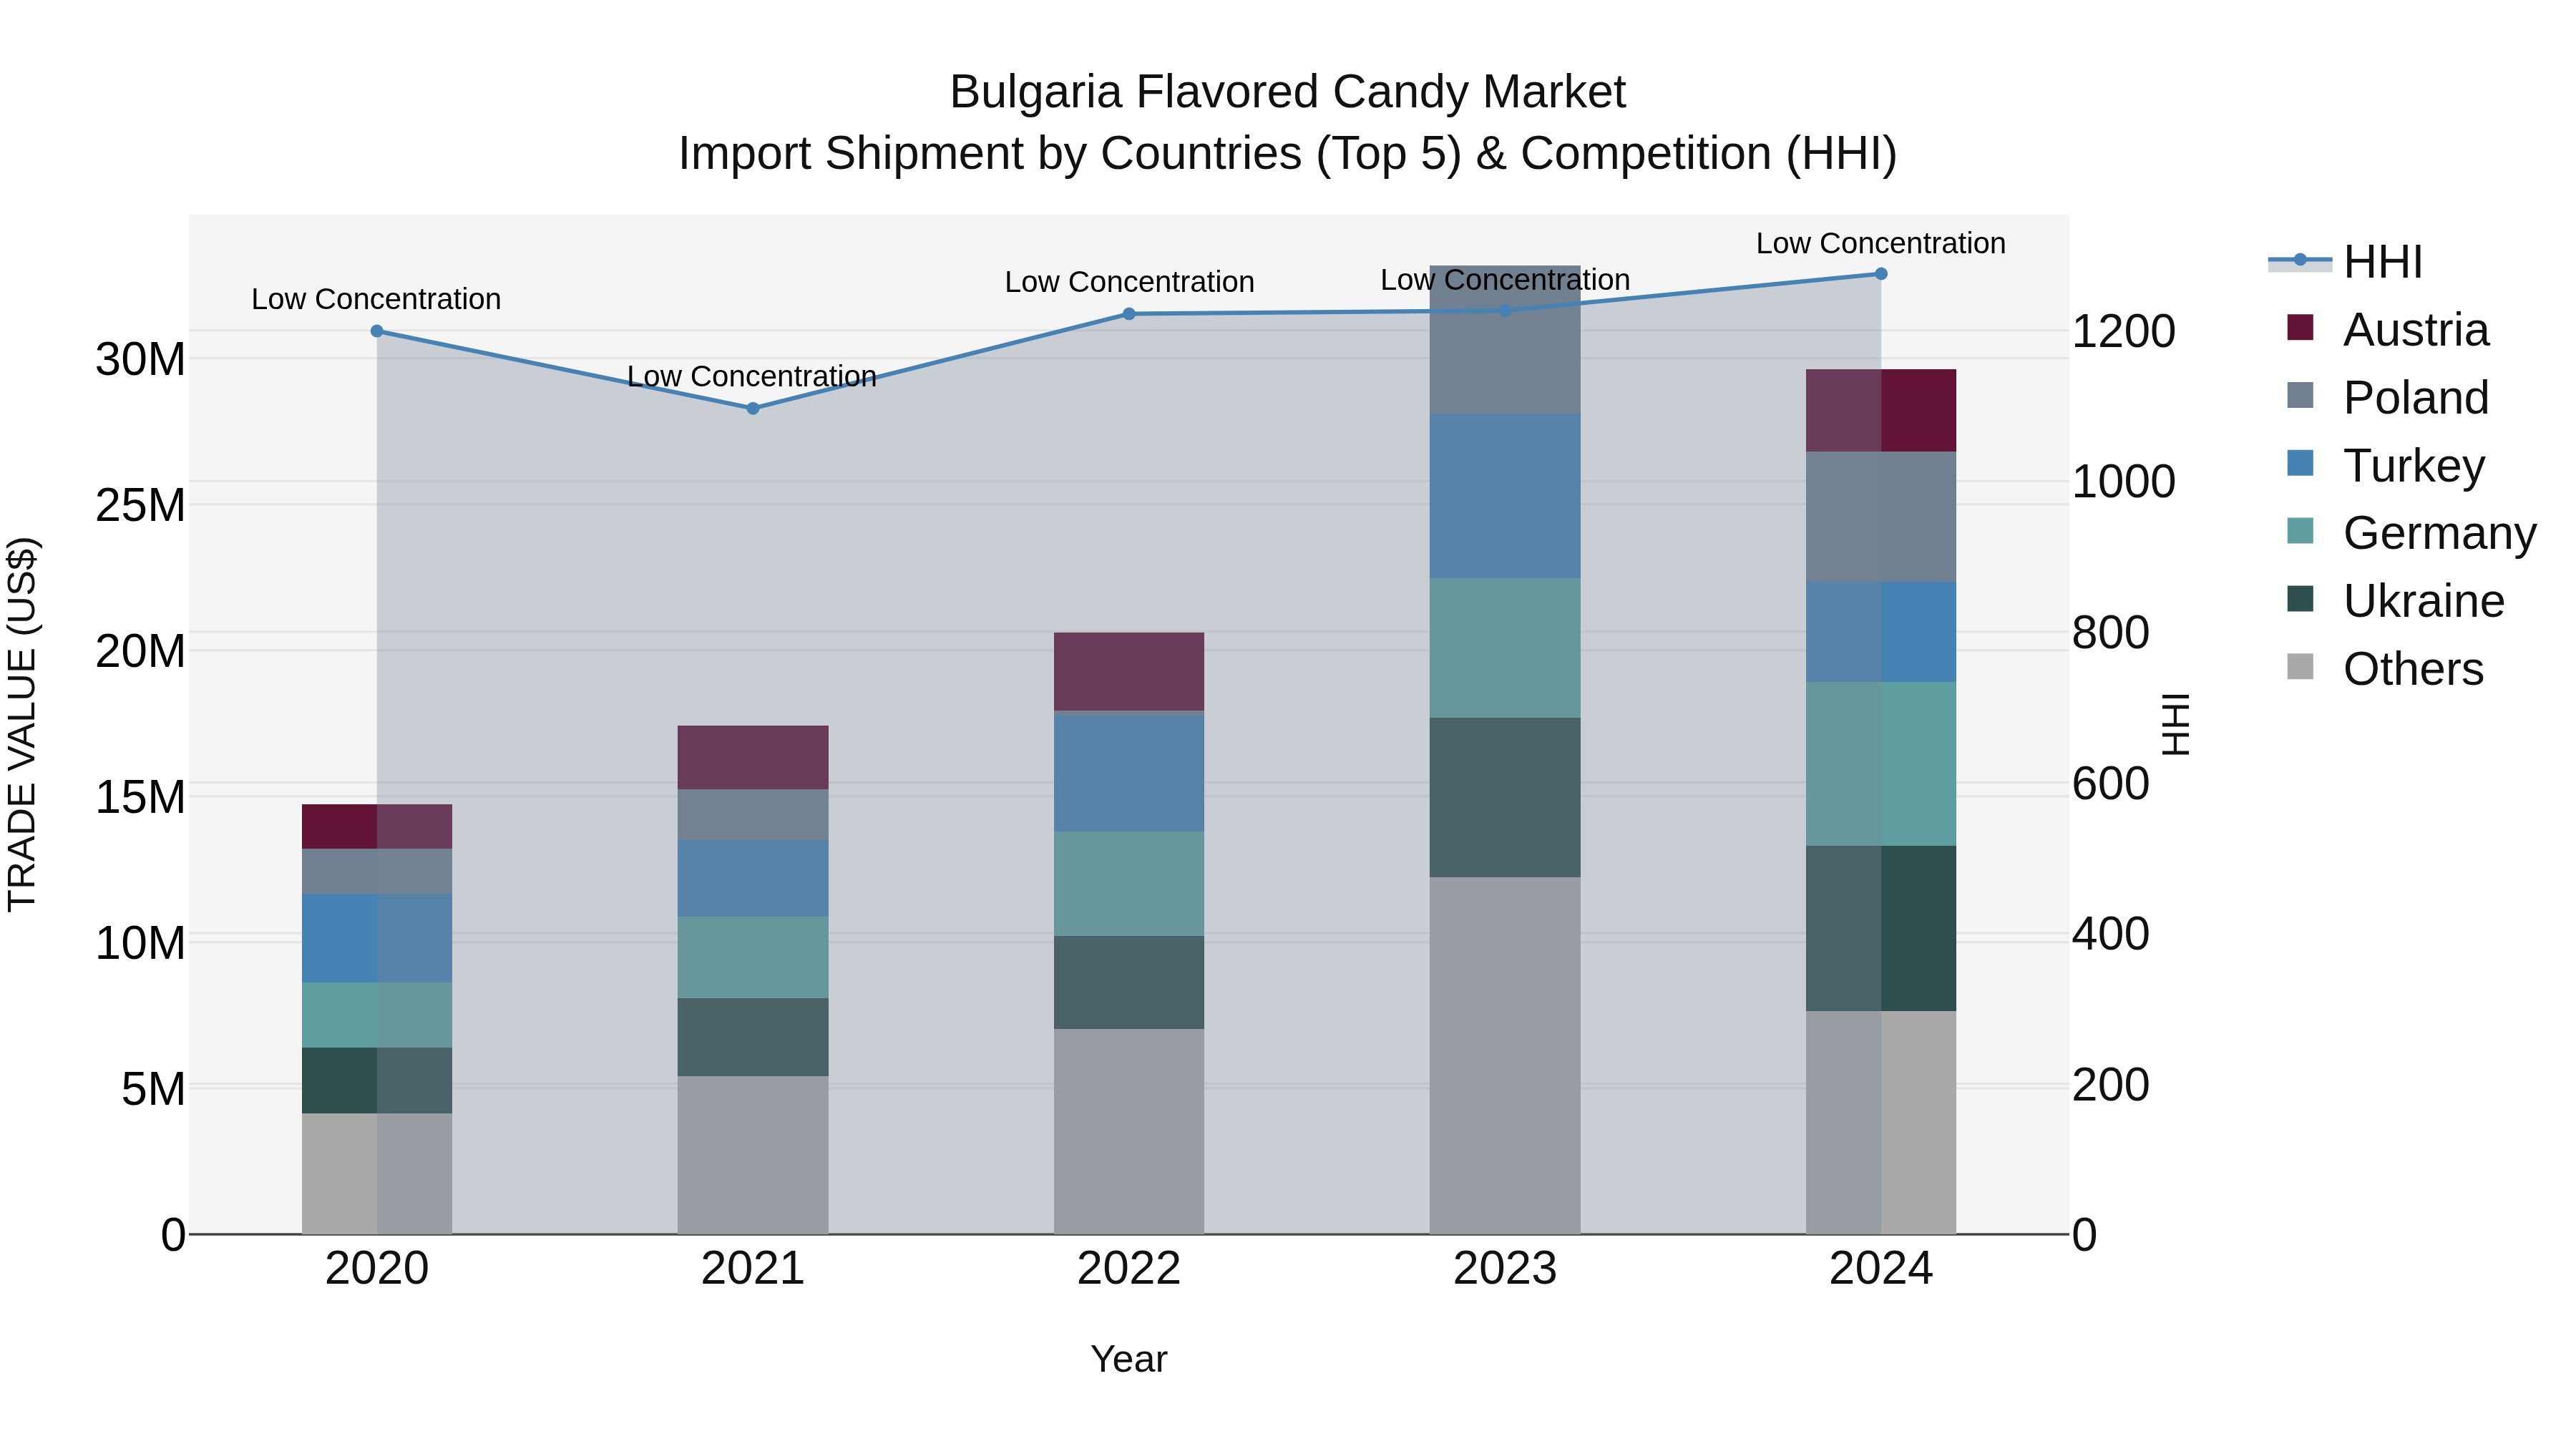Click the 800 tick on HHI axis
The image size is (2576, 1449).
[2110, 633]
